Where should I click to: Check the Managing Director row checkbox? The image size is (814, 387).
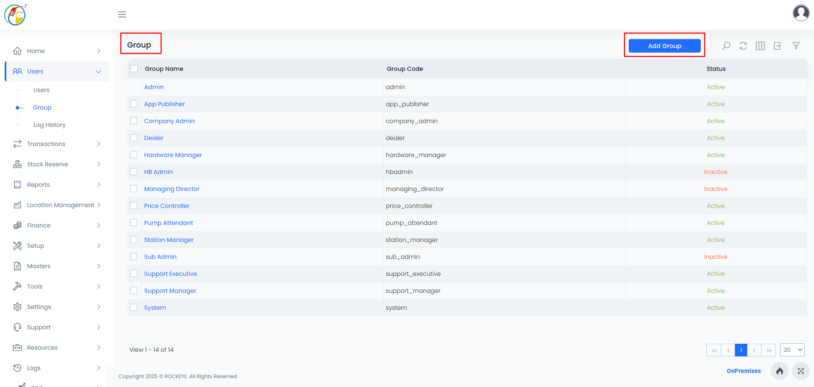pyautogui.click(x=134, y=189)
